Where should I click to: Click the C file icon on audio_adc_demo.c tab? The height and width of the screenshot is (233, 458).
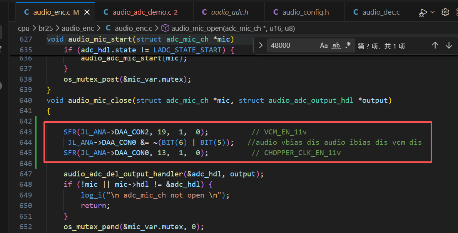[x=106, y=12]
